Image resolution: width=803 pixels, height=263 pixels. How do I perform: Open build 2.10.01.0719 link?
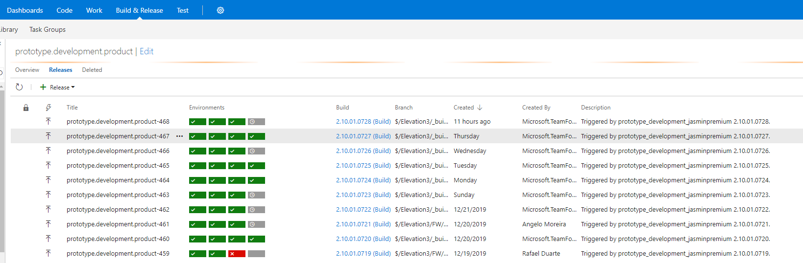point(364,254)
